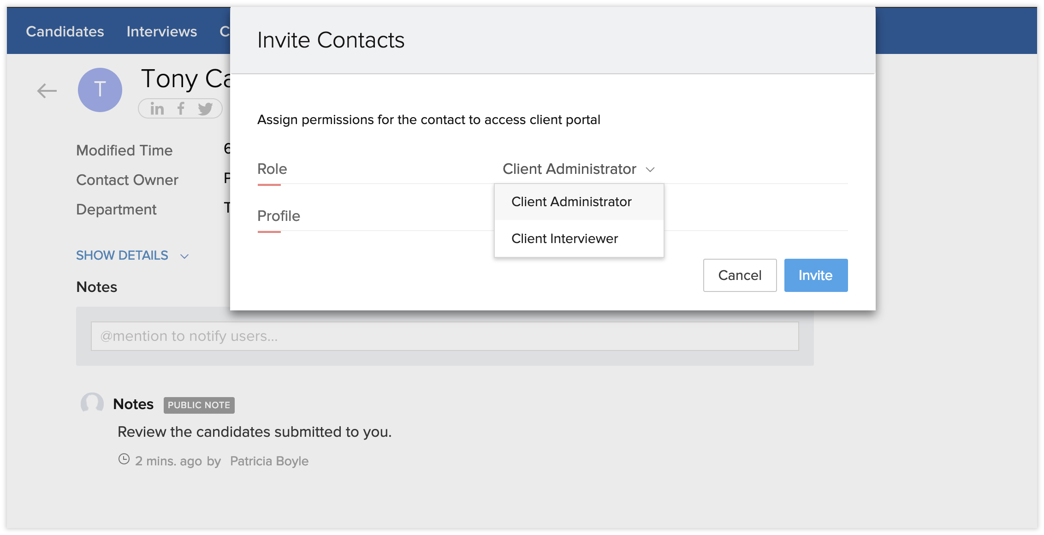Viewport: 1044px width, 535px height.
Task: Open the Role dropdown showing Client Administrator
Action: (569, 169)
